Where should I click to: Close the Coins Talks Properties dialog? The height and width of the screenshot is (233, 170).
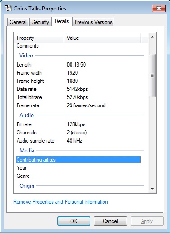click(x=159, y=8)
